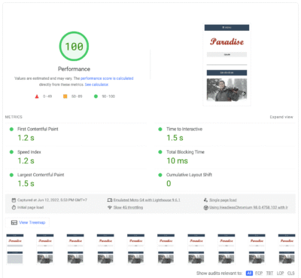
Task: Select the TBT audits filter
Action: pos(269,273)
